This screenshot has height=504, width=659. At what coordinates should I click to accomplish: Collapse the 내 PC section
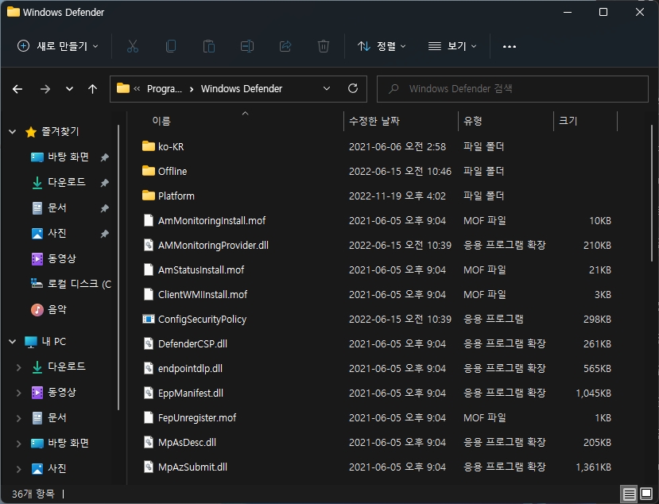pos(13,342)
